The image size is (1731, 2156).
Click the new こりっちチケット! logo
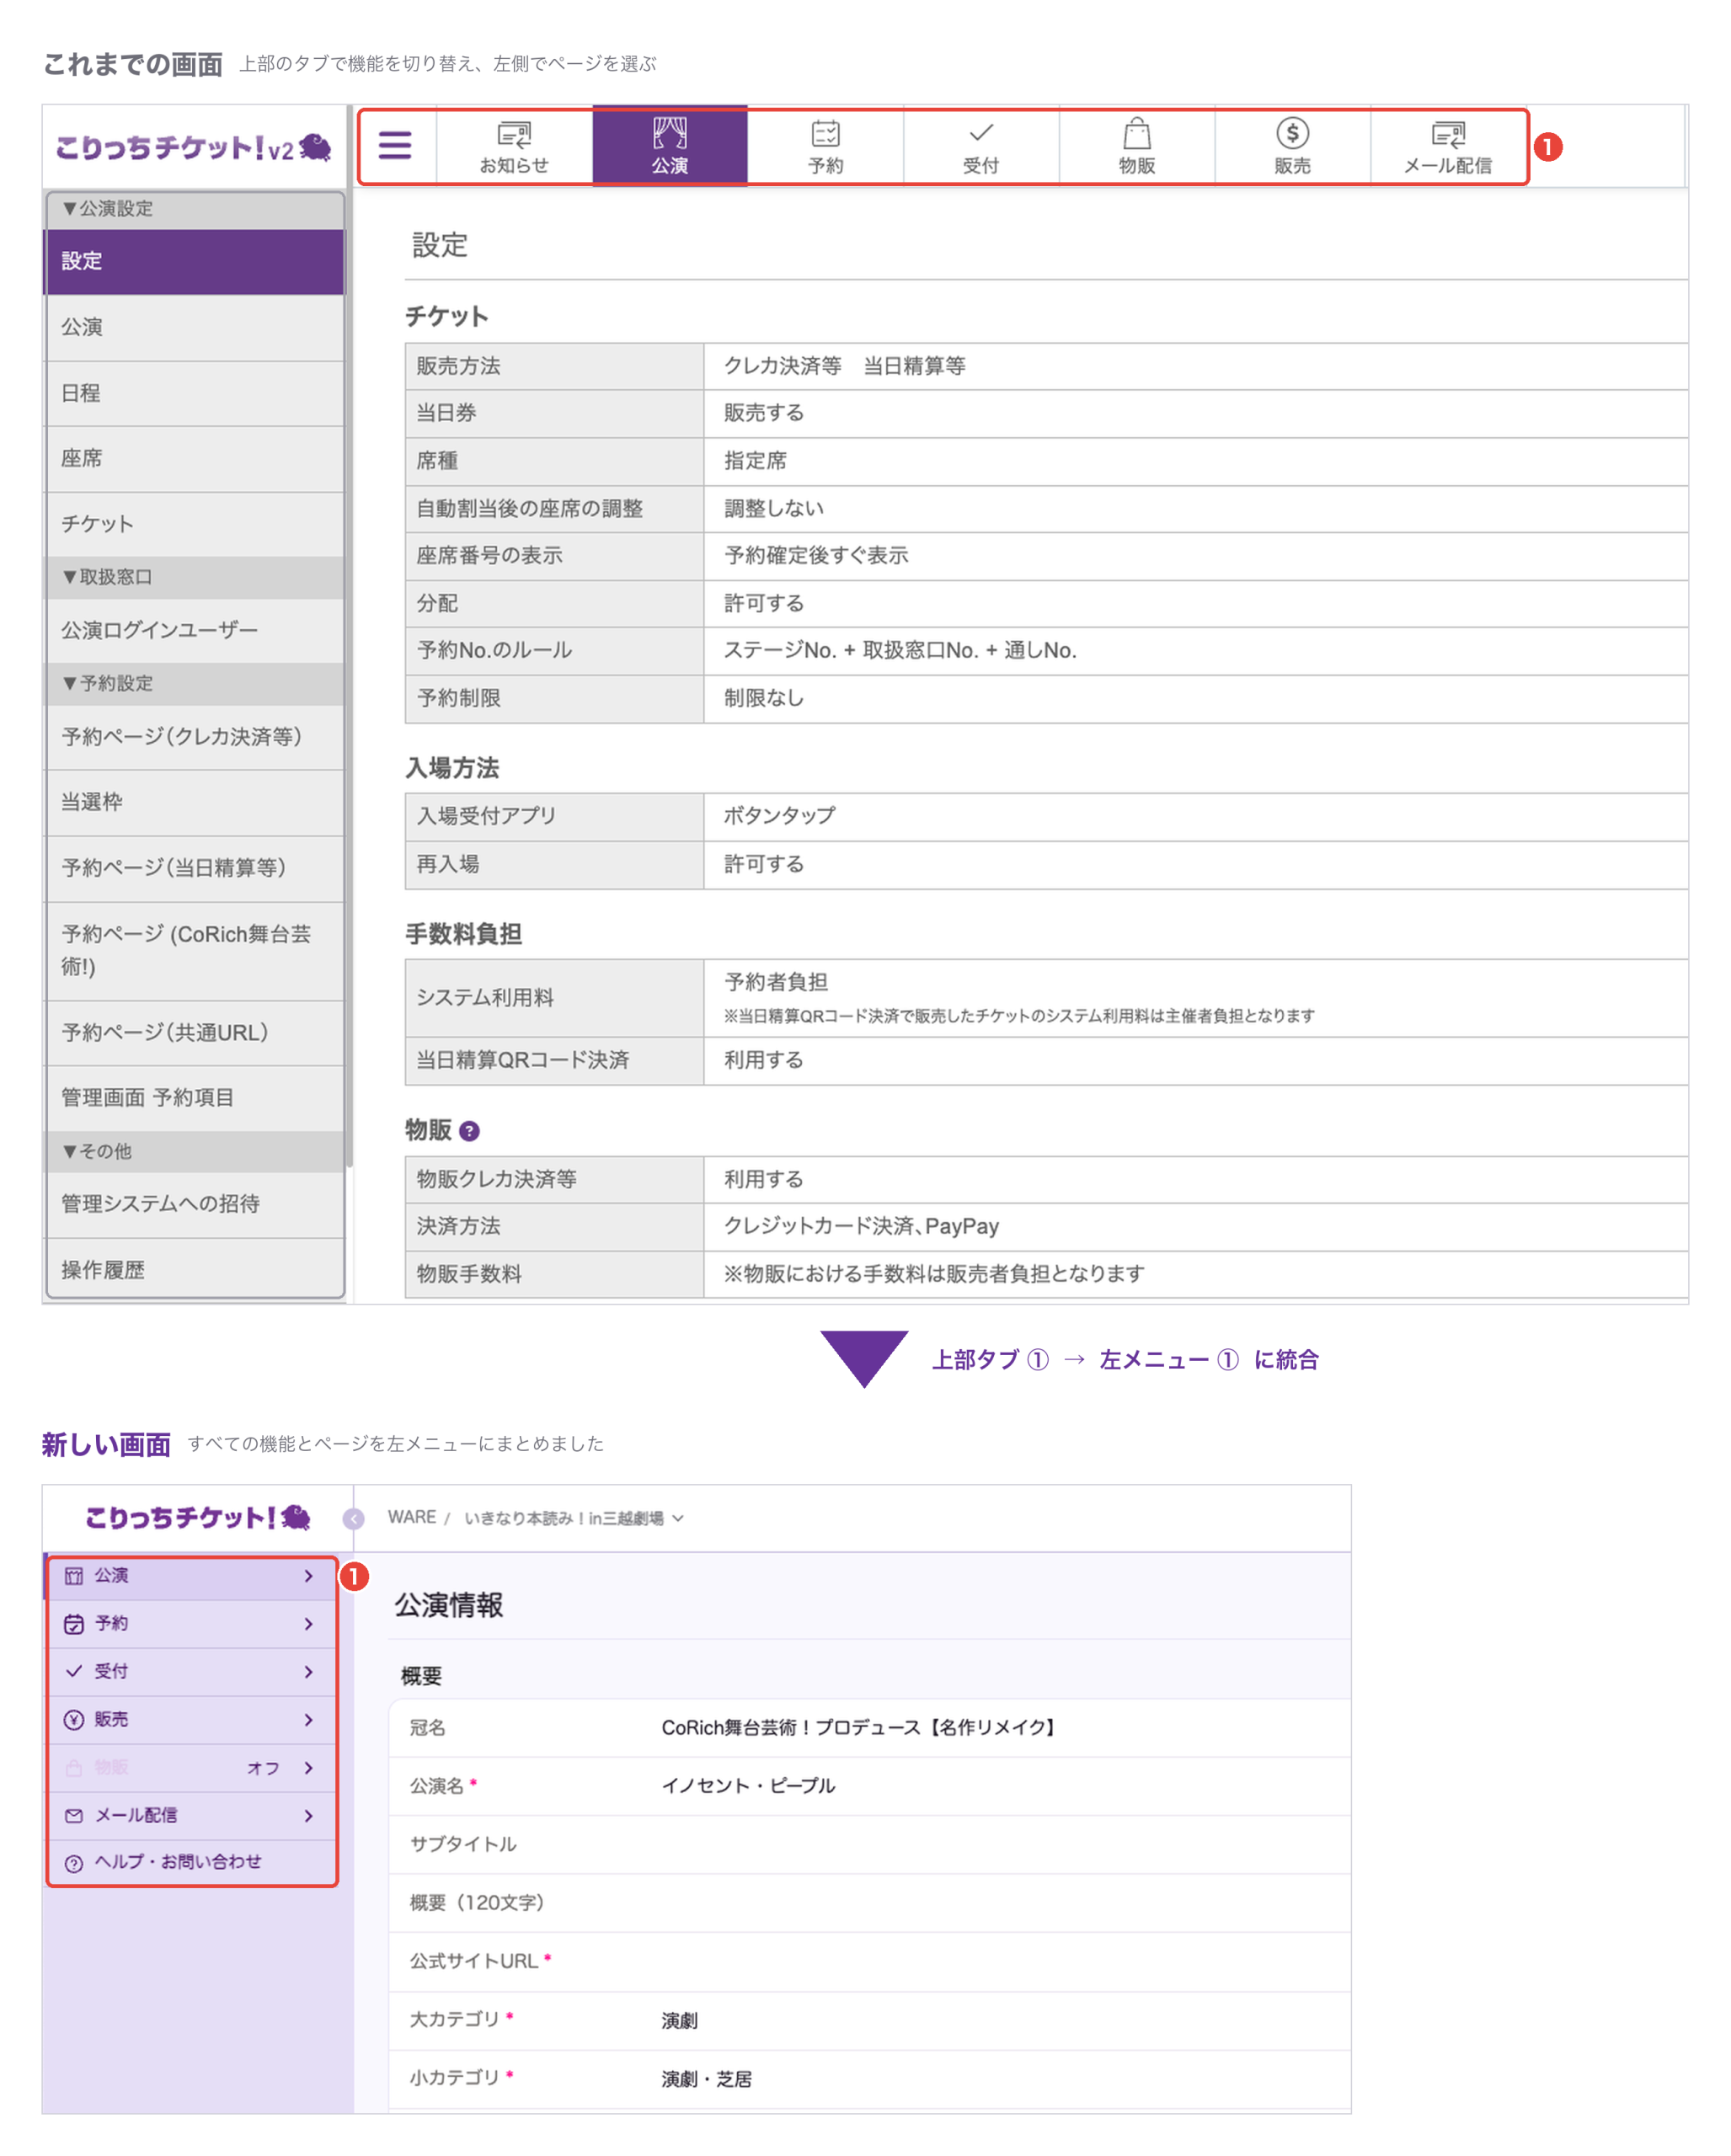click(197, 1517)
